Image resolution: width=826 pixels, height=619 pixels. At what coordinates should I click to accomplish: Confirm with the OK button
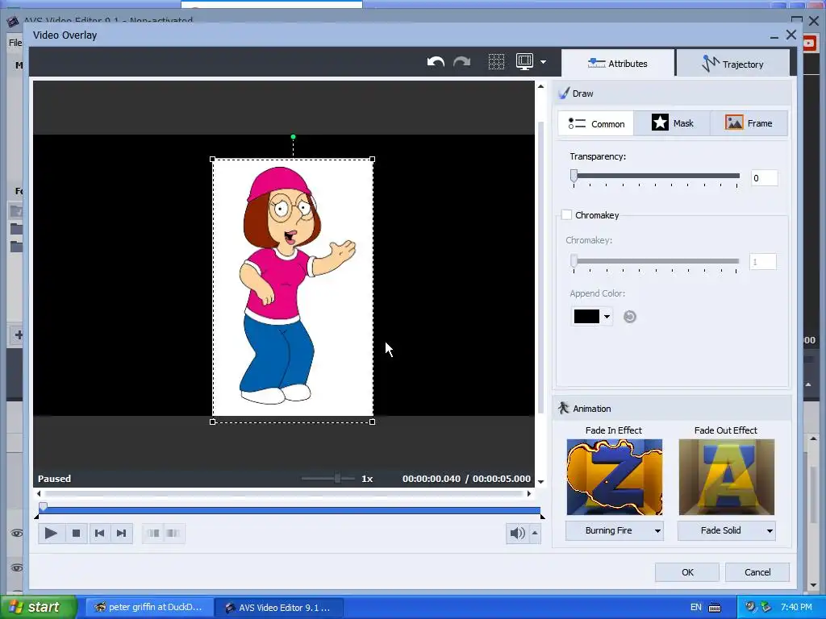[687, 572]
